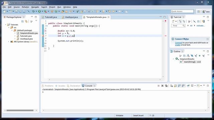Toggle Link with Editor in Package Explorer
214x120 pixels.
26,21
